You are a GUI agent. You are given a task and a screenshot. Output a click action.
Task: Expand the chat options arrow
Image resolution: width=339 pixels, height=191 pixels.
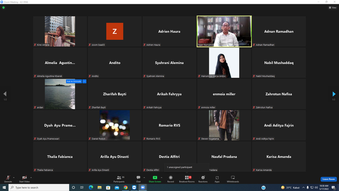coord(144,178)
